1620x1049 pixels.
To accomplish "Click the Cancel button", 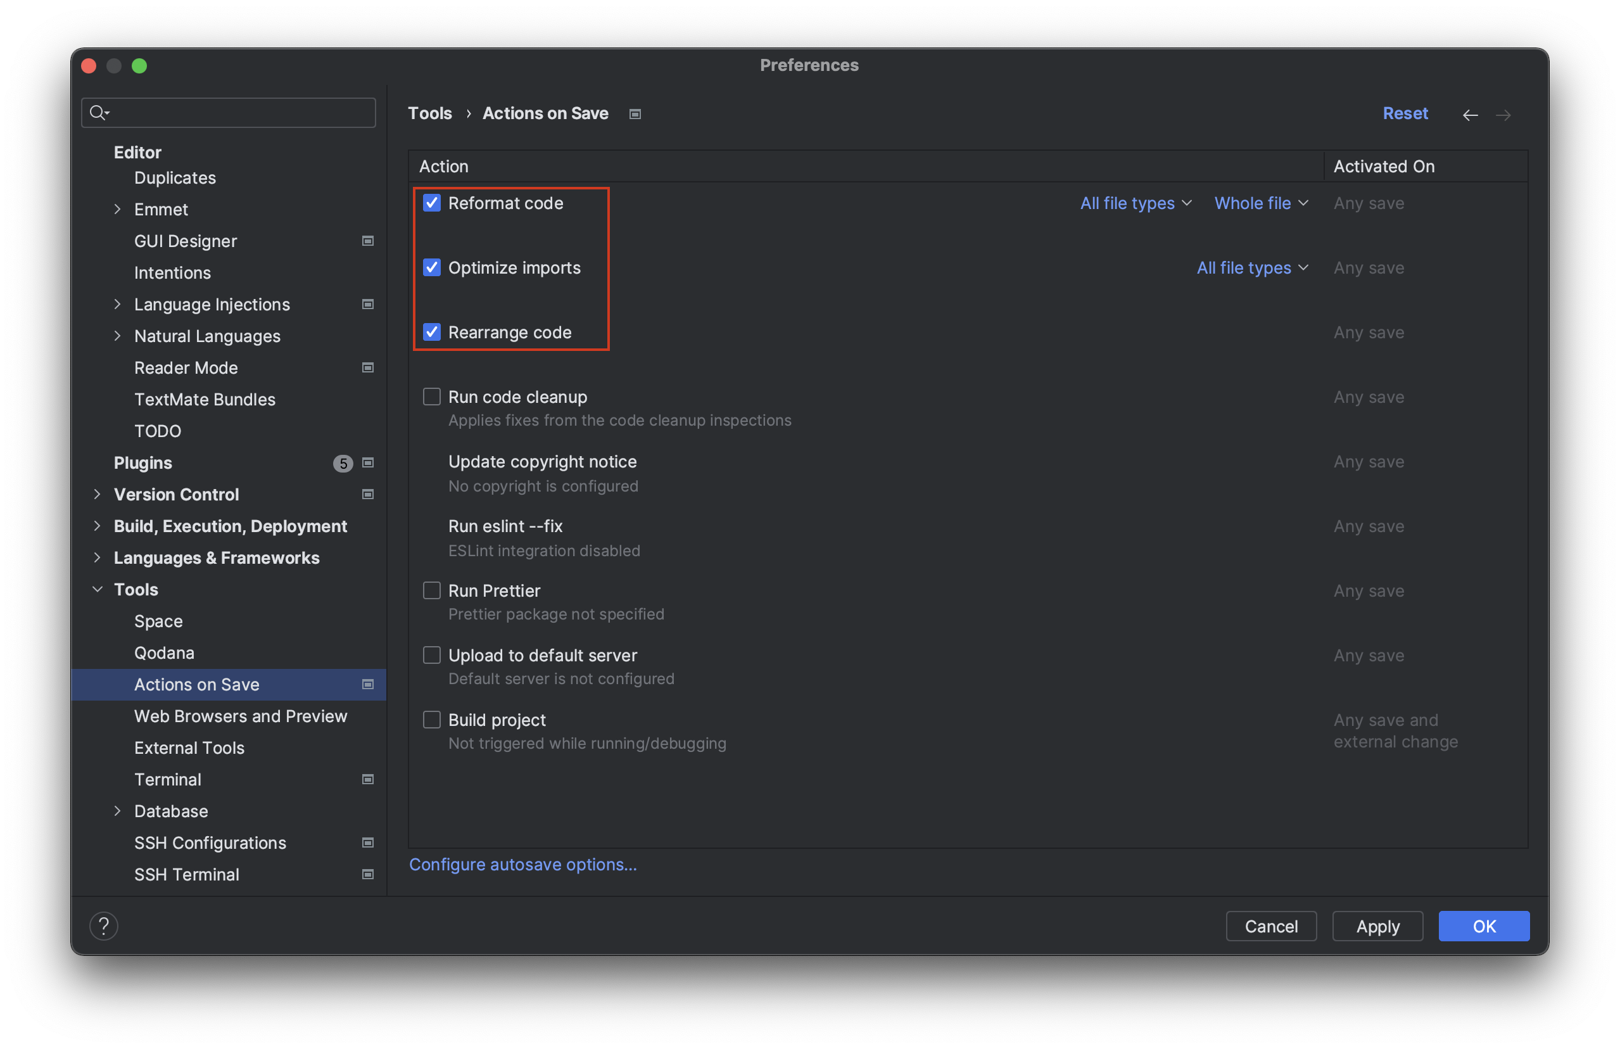I will (x=1271, y=925).
